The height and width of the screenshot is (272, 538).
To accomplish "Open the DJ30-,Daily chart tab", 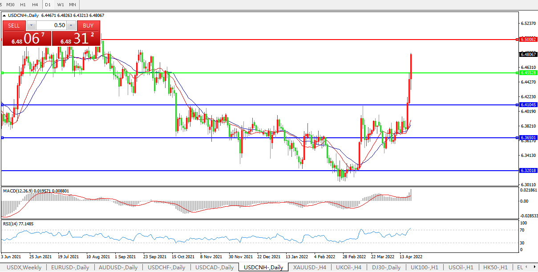I will click(x=386, y=267).
